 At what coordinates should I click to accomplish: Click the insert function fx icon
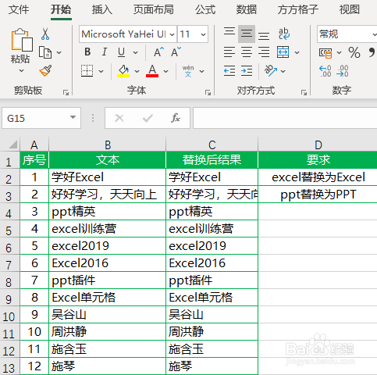pos(176,118)
